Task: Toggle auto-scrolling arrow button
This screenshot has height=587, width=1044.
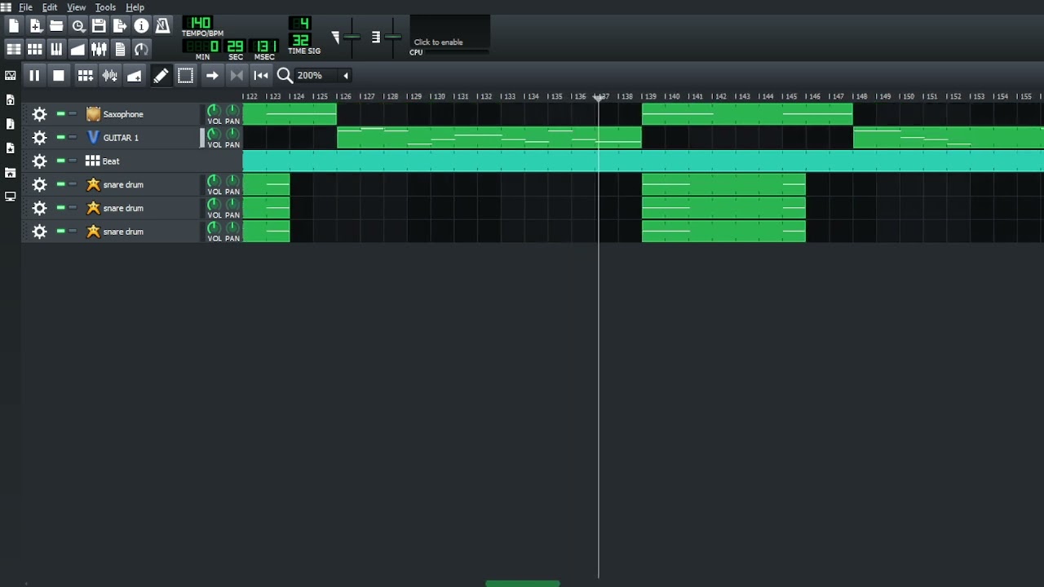Action: pos(211,75)
